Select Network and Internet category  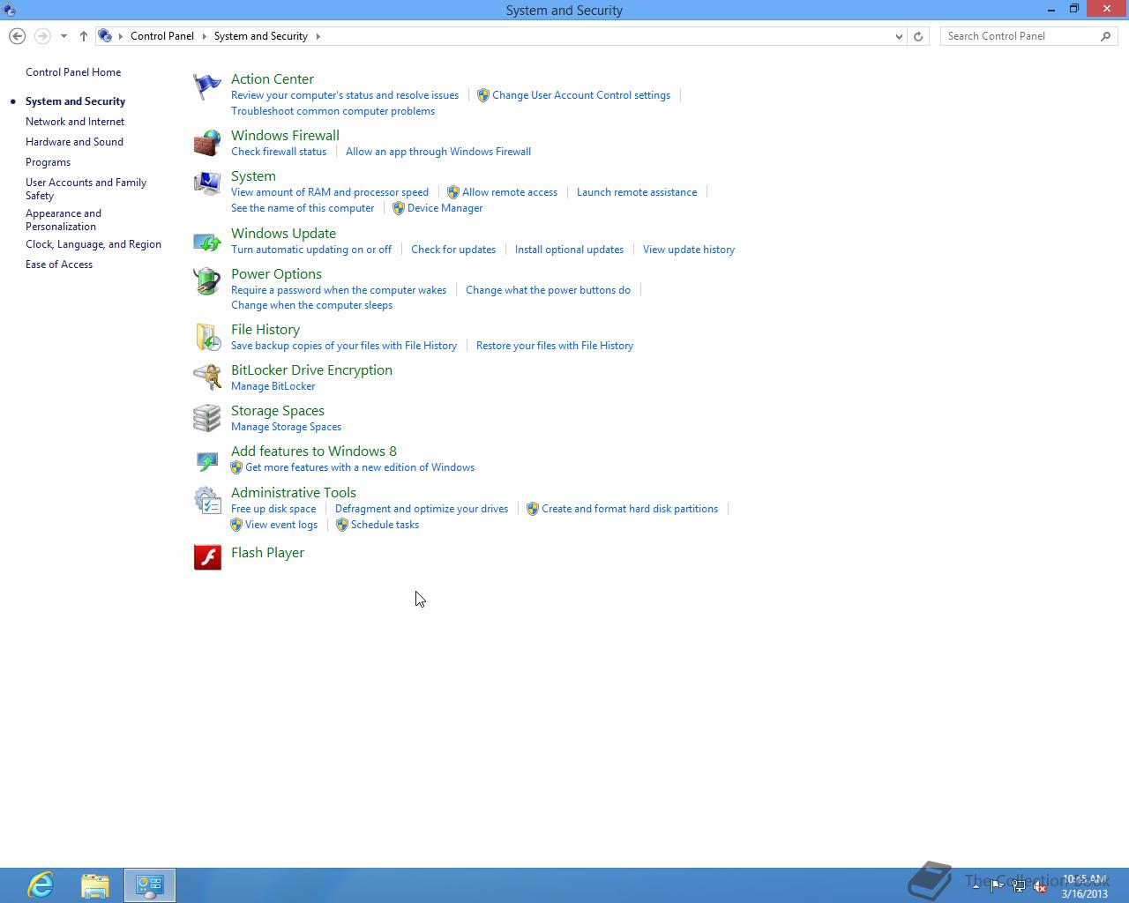pos(75,122)
